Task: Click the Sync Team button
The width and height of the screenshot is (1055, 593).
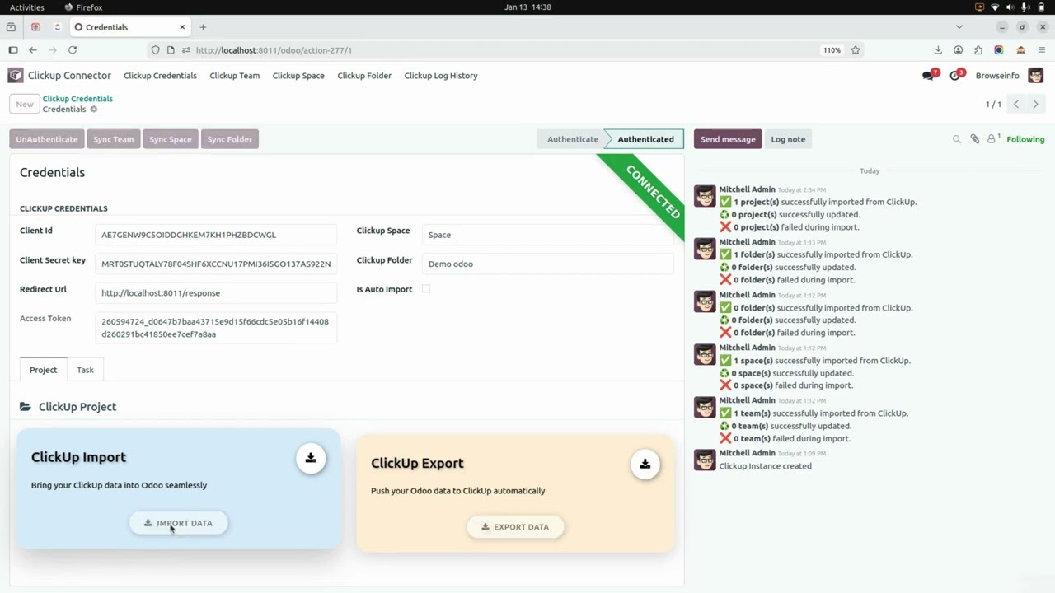Action: coord(113,139)
